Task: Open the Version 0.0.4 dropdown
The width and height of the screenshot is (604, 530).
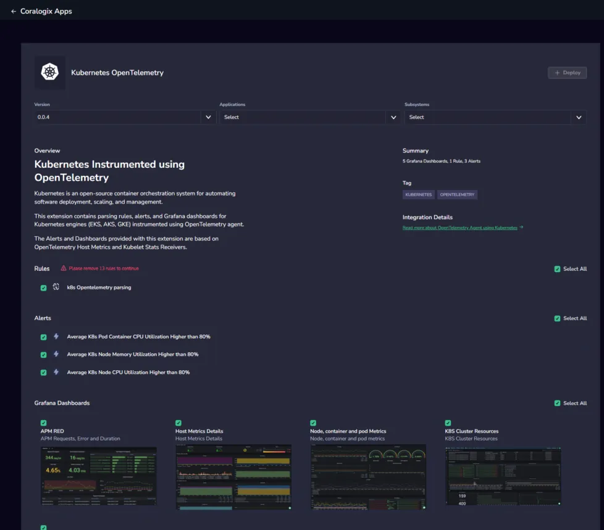Action: pos(125,117)
